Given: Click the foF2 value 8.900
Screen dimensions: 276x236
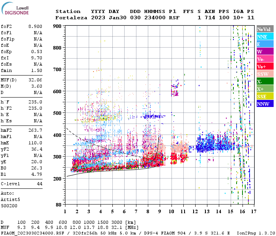Looking at the screenshot, I should 35,26.
